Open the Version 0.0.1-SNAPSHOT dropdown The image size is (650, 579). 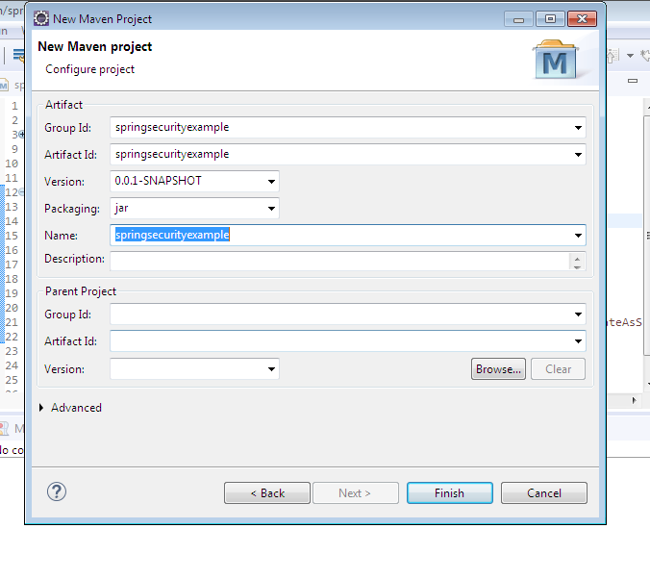coord(272,182)
